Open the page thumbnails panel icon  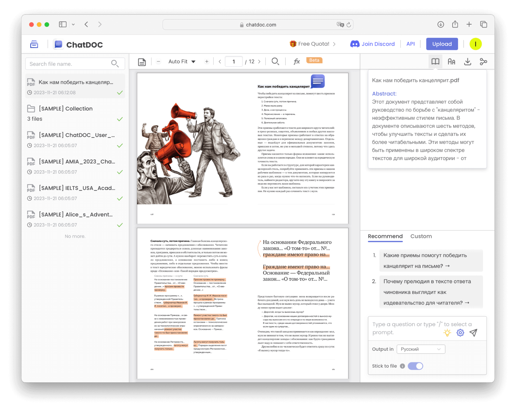click(141, 61)
